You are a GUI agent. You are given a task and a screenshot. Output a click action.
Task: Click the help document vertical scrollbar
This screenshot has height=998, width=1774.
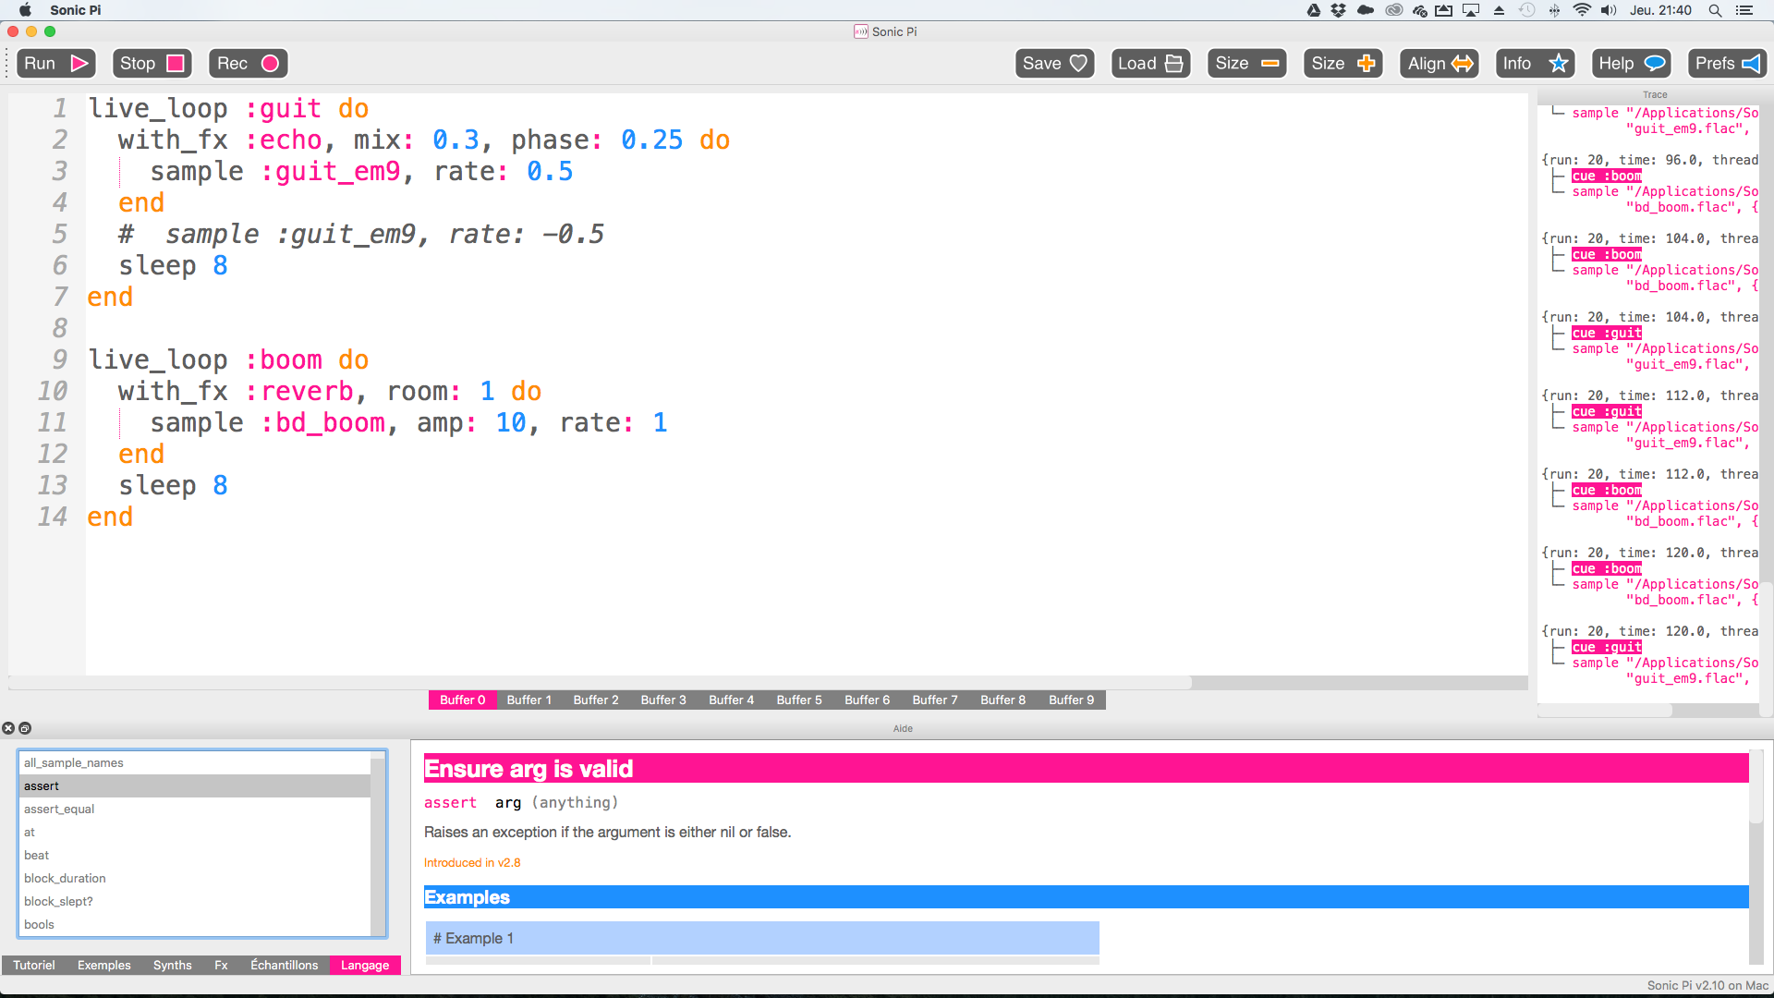point(1756,858)
